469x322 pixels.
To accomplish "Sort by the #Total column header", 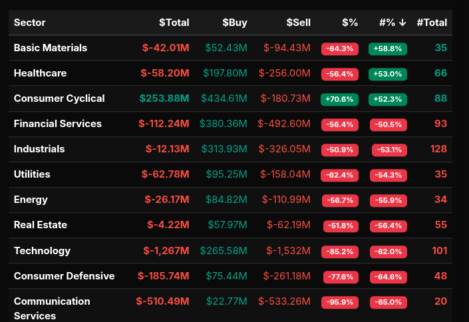I will coord(431,23).
